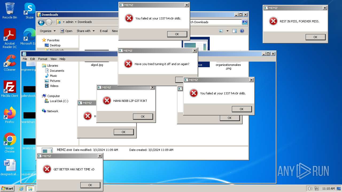Launch Google Chrome from the desktop

(10, 143)
